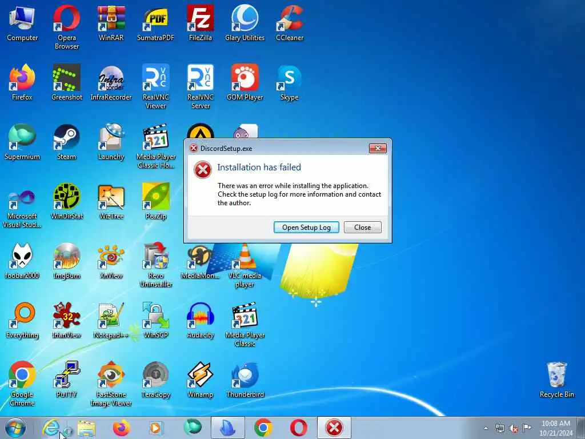Show hidden system tray icons
Image resolution: width=585 pixels, height=439 pixels.
point(486,428)
